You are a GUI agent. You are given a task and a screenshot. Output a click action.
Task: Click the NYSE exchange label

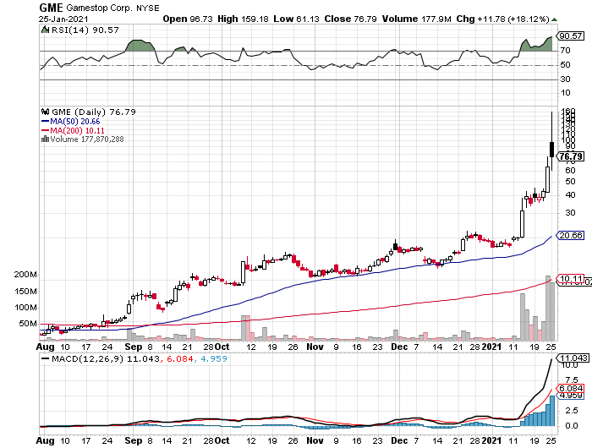click(x=148, y=8)
